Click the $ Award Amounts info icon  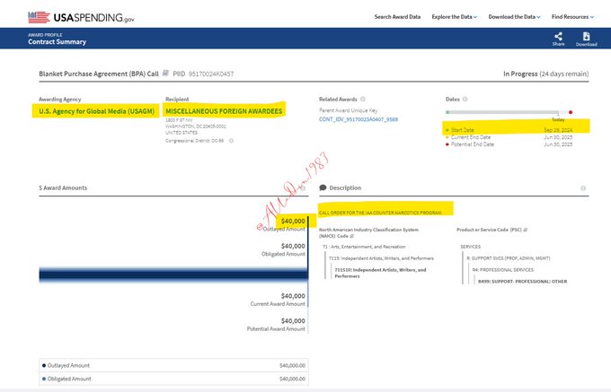click(x=303, y=188)
